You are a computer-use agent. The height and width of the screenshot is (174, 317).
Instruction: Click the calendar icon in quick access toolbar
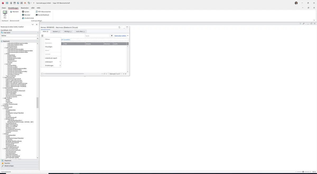click(15, 3)
